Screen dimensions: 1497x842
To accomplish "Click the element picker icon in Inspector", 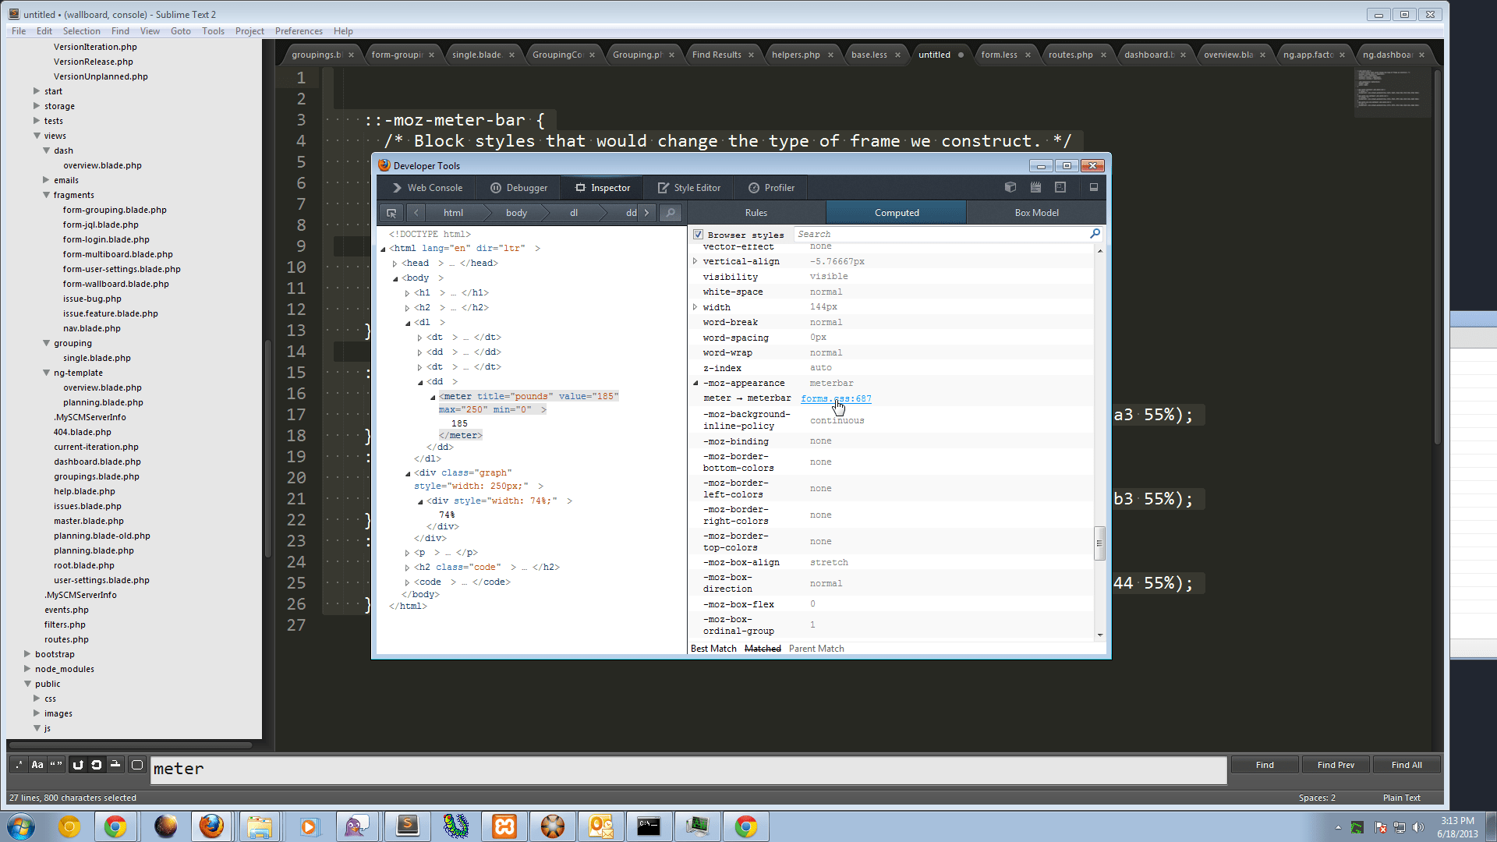I will pos(391,213).
